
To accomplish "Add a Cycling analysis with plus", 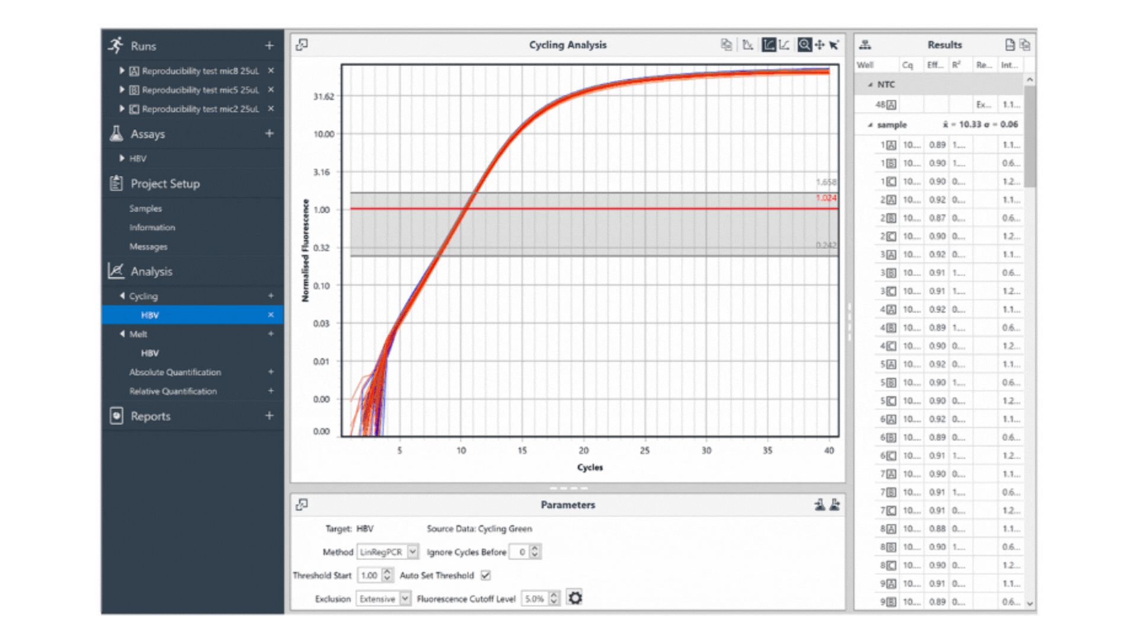I will point(271,296).
